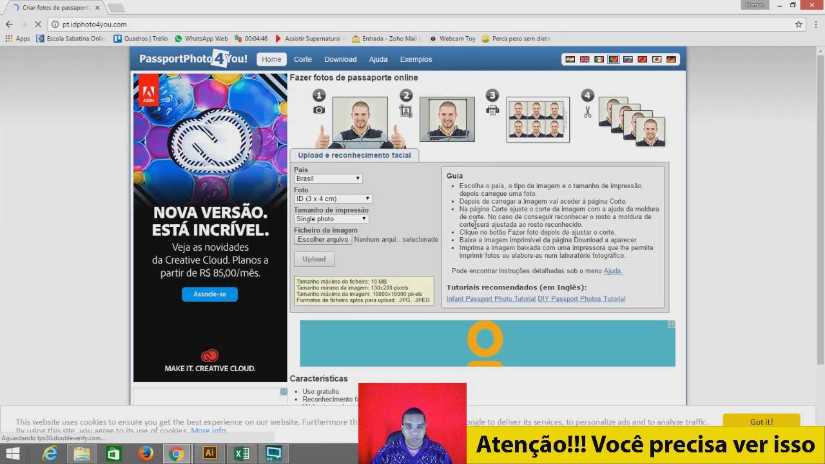Screen dimensions: 825x464
Task: Open Entrada - Zoho Mail bookmark
Action: tap(387, 39)
